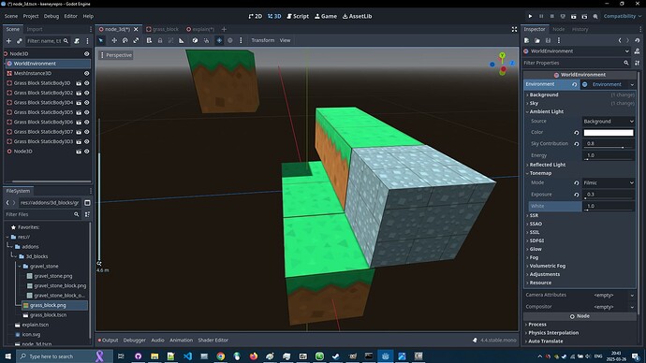Open the Ambient Light Source dropdown
The height and width of the screenshot is (363, 646).
pos(609,122)
